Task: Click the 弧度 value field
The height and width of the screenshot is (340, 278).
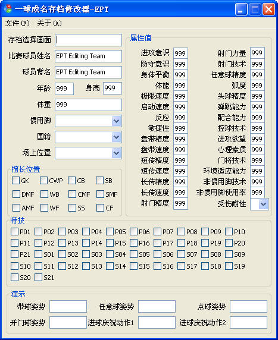Action: (x=257, y=85)
